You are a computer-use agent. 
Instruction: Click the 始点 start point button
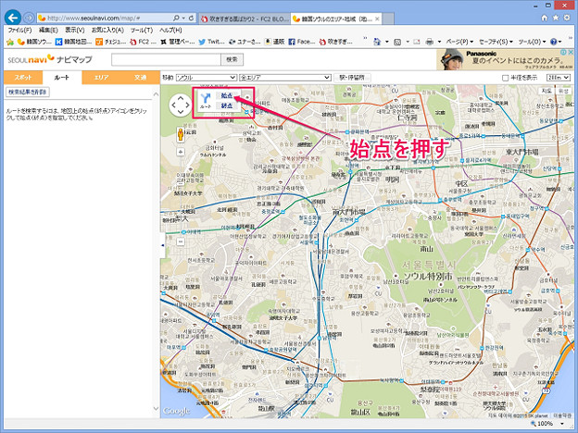[x=227, y=95]
